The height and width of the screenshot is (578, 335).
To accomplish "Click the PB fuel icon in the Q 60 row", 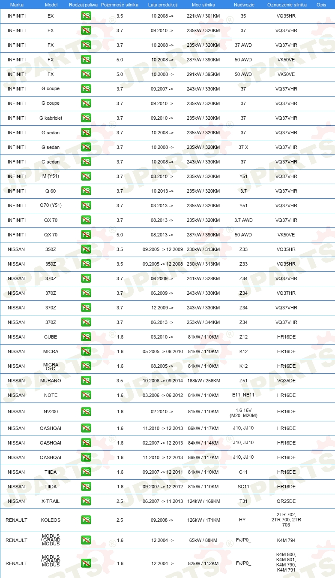I will (86, 191).
